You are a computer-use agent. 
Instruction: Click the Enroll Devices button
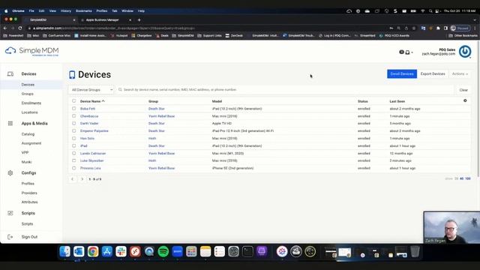pyautogui.click(x=402, y=73)
